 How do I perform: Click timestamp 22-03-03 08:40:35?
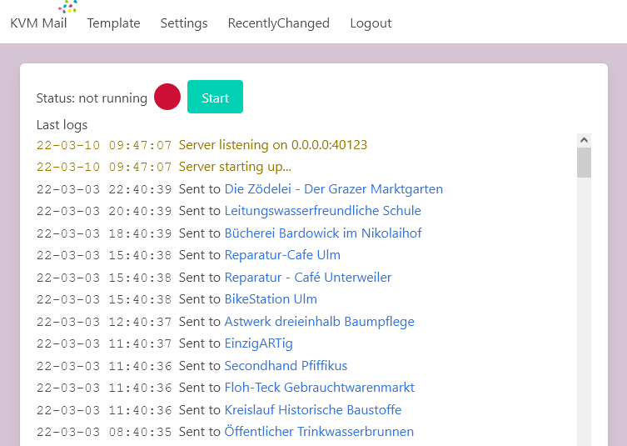coord(104,432)
